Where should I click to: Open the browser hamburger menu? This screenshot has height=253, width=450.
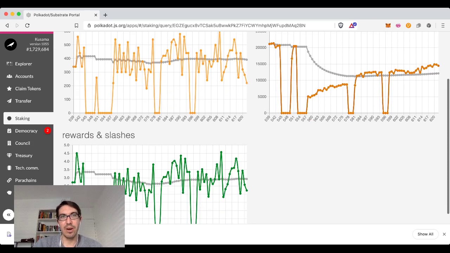pos(443,25)
